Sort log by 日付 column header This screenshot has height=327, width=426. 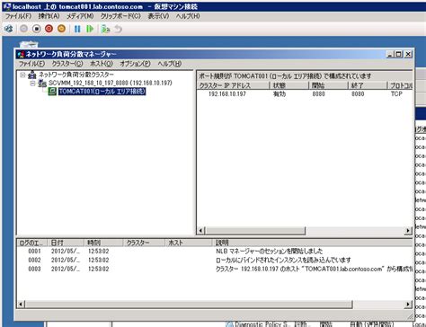[67, 243]
